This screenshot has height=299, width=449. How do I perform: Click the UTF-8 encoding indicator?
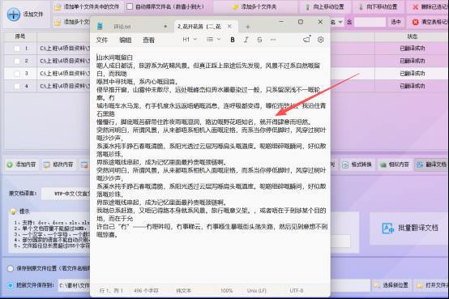(297, 291)
